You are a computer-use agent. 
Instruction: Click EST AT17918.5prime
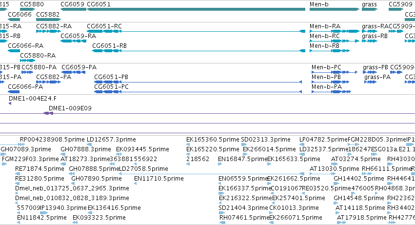tap(362, 218)
